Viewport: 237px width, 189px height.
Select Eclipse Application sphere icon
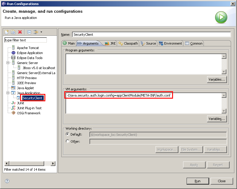13,53
